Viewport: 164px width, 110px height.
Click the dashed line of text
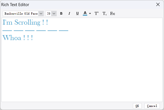(35, 31)
